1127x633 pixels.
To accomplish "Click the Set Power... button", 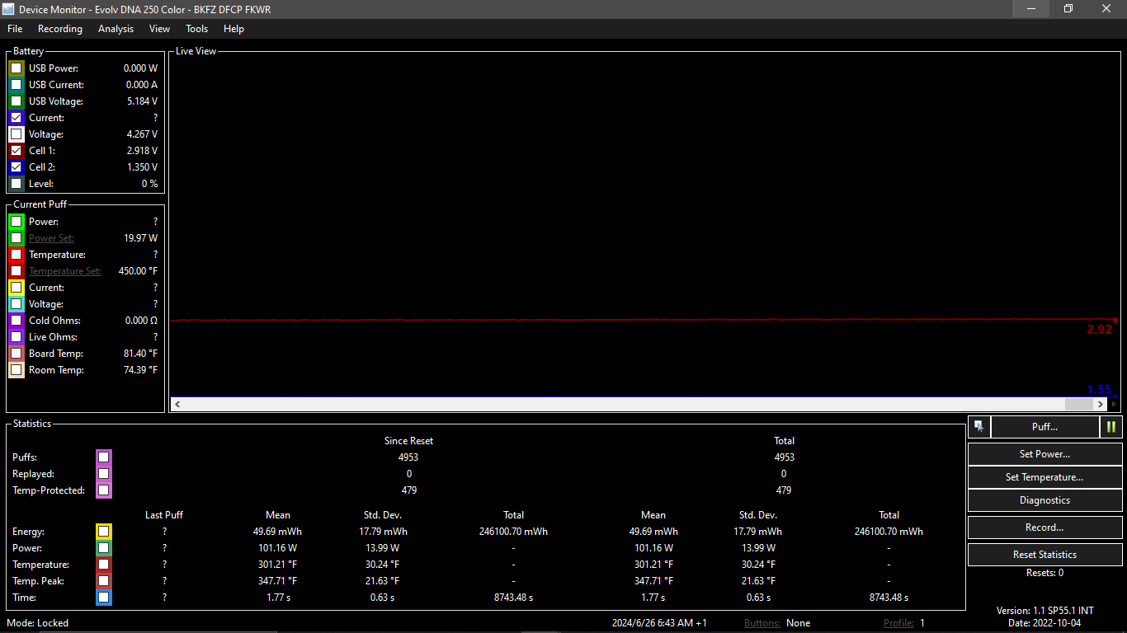I will [1044, 454].
